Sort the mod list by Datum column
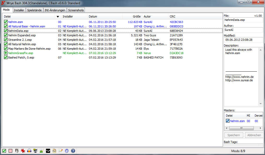The image size is (265, 155). click(x=93, y=17)
